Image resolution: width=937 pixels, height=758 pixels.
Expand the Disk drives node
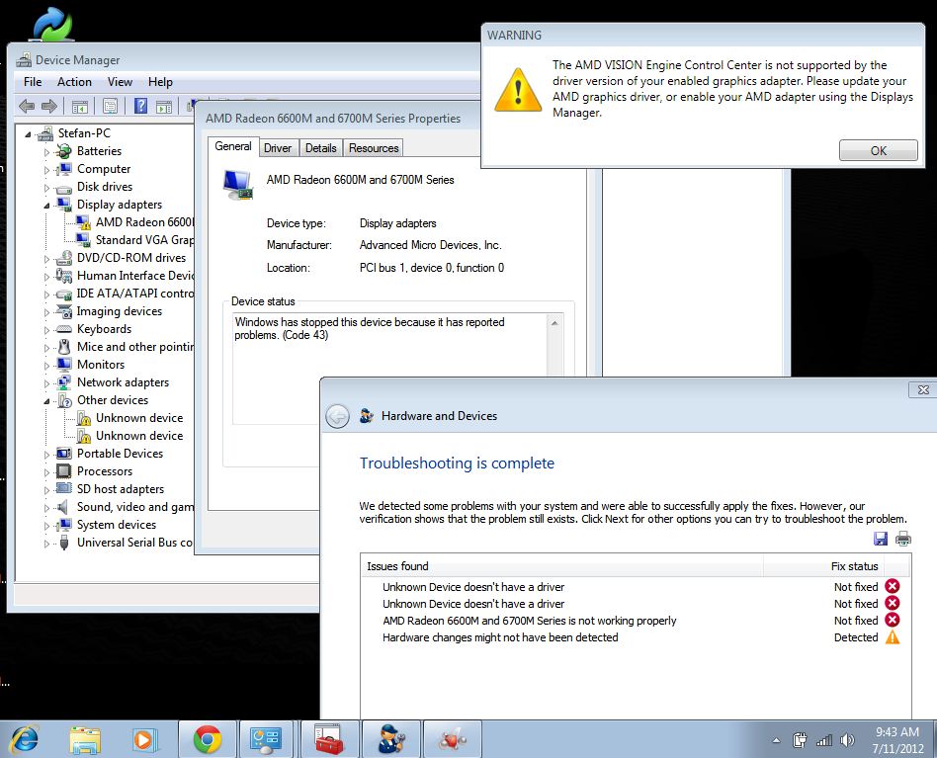46,188
